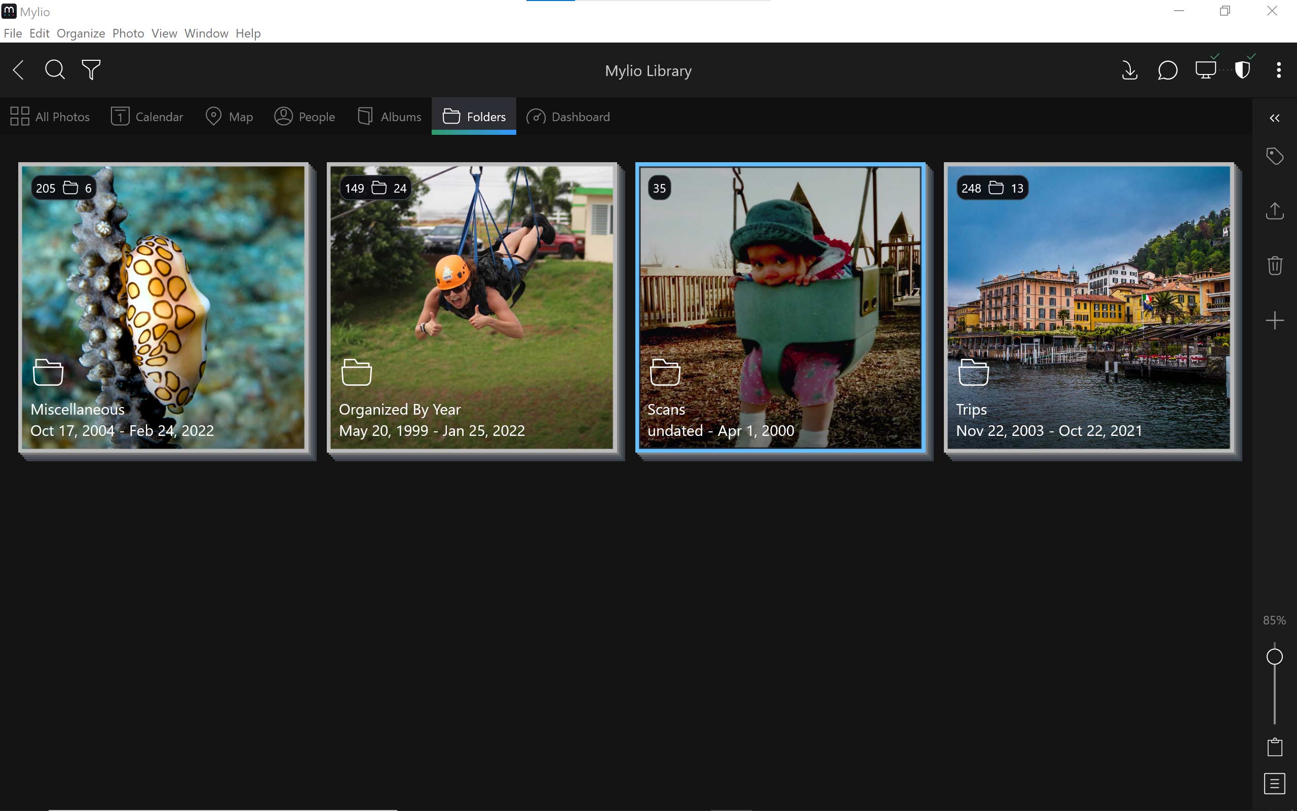Click the share upload icon

[x=1275, y=211]
